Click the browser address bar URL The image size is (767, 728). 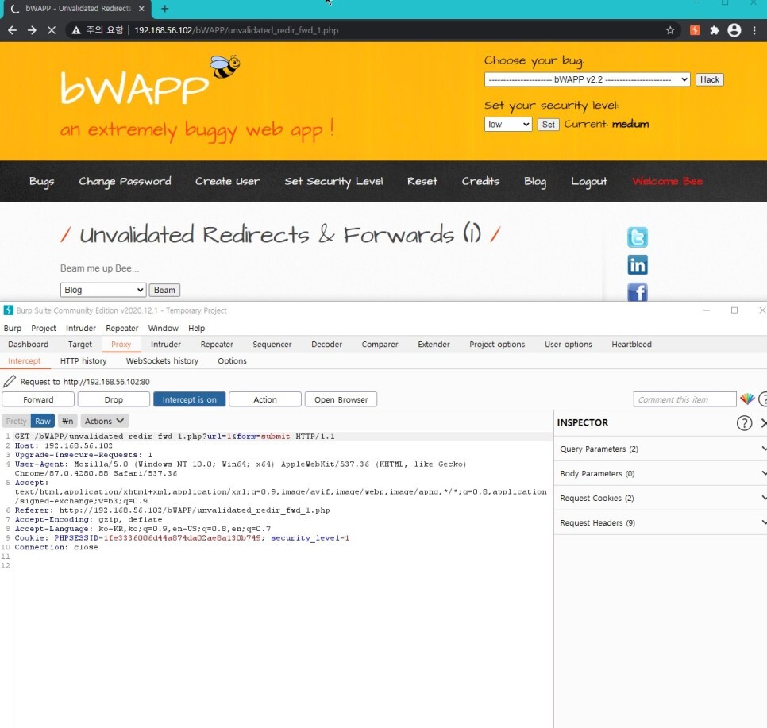(x=237, y=30)
